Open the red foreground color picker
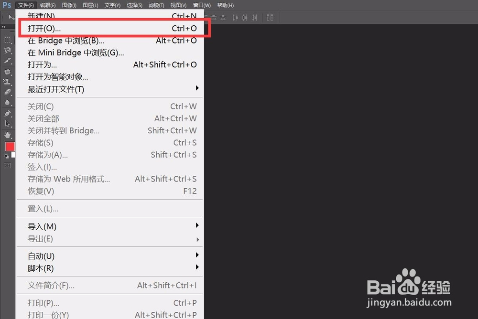Image resolution: width=478 pixels, height=319 pixels. (x=10, y=147)
